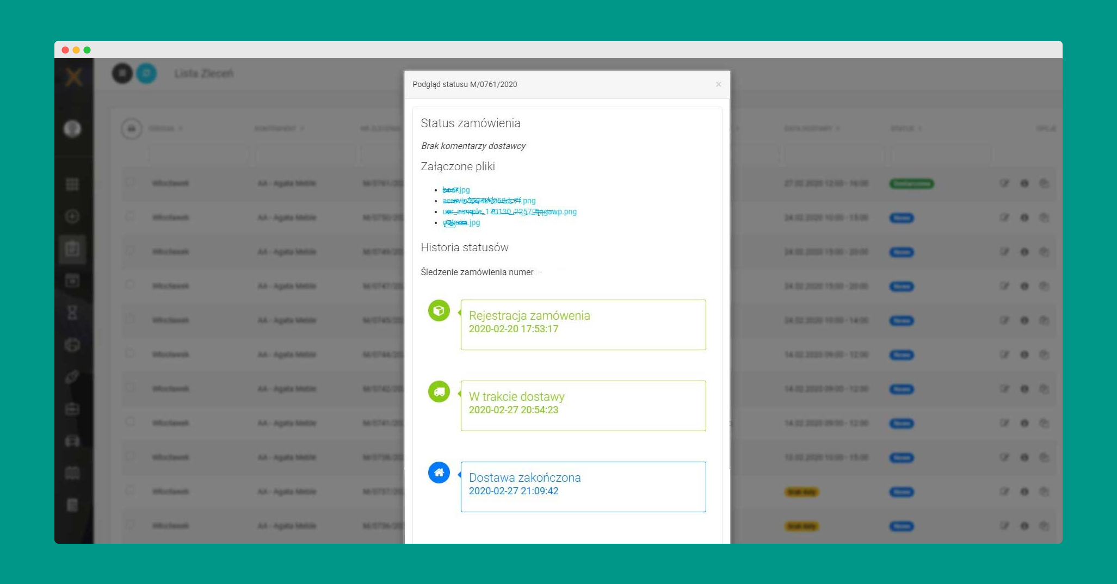1117x584 pixels.
Task: Open the user avatar in the sidebar
Action: pyautogui.click(x=72, y=128)
